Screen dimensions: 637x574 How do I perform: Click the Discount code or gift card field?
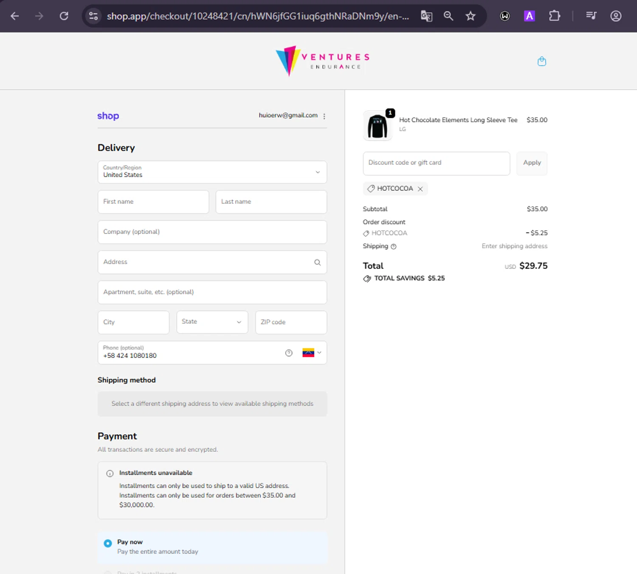(x=437, y=163)
